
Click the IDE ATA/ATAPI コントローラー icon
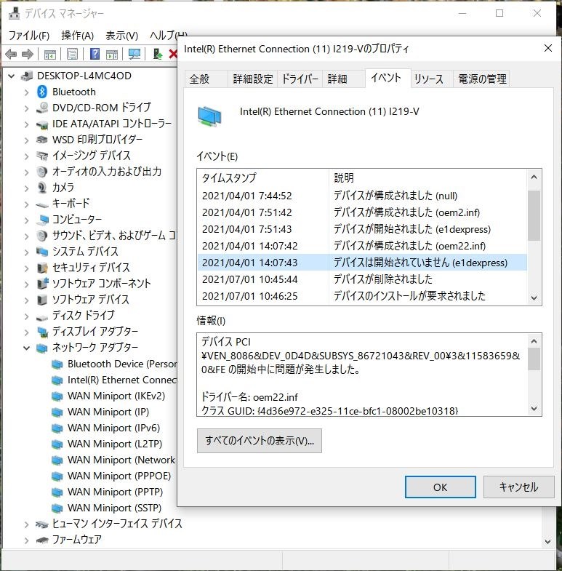coord(42,124)
